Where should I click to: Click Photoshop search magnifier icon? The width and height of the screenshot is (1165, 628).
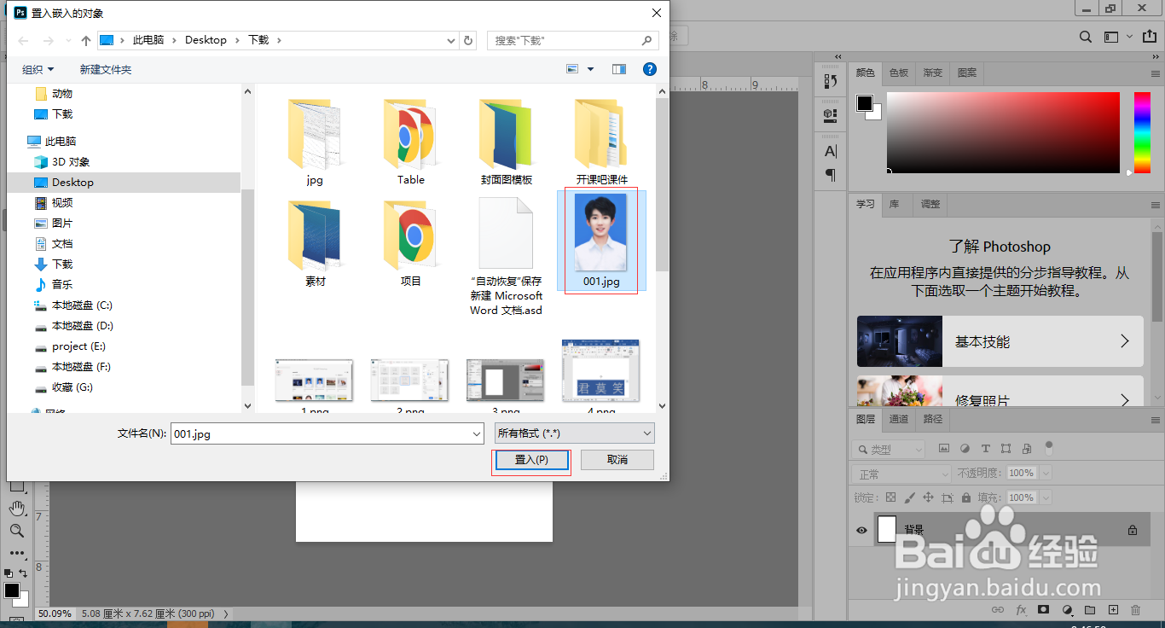1086,37
